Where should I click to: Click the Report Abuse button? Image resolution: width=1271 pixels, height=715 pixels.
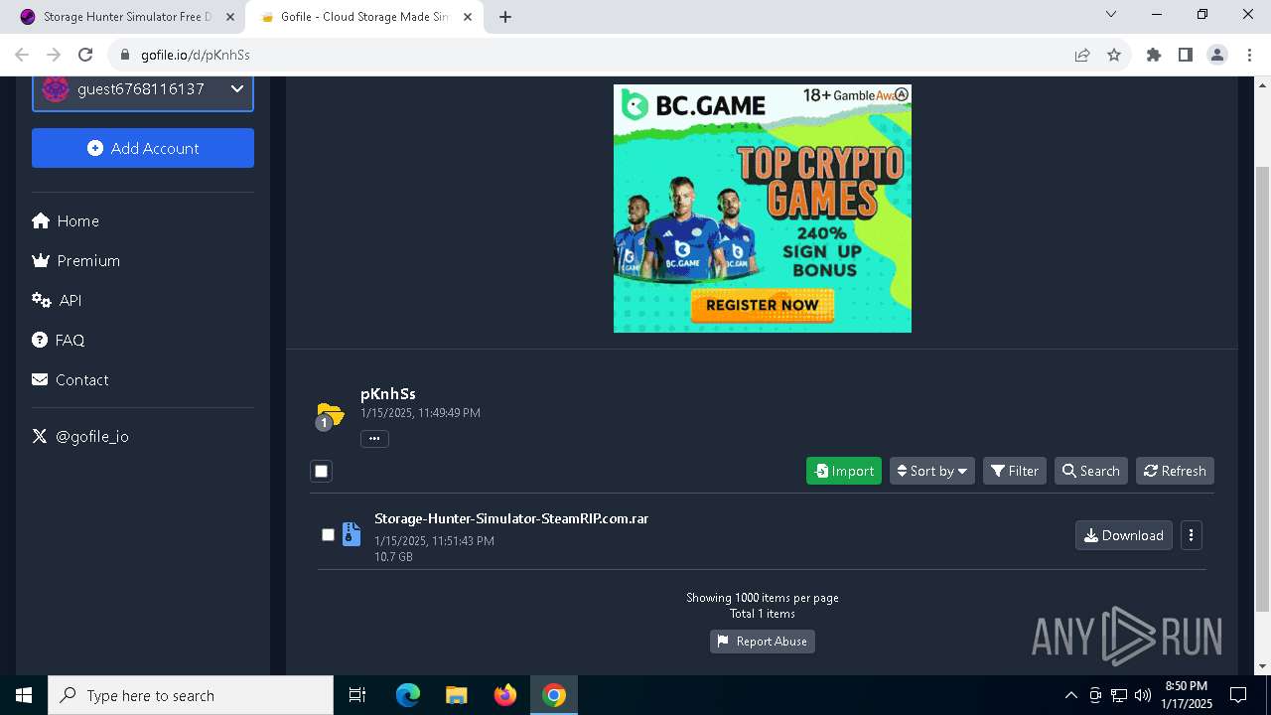[763, 642]
